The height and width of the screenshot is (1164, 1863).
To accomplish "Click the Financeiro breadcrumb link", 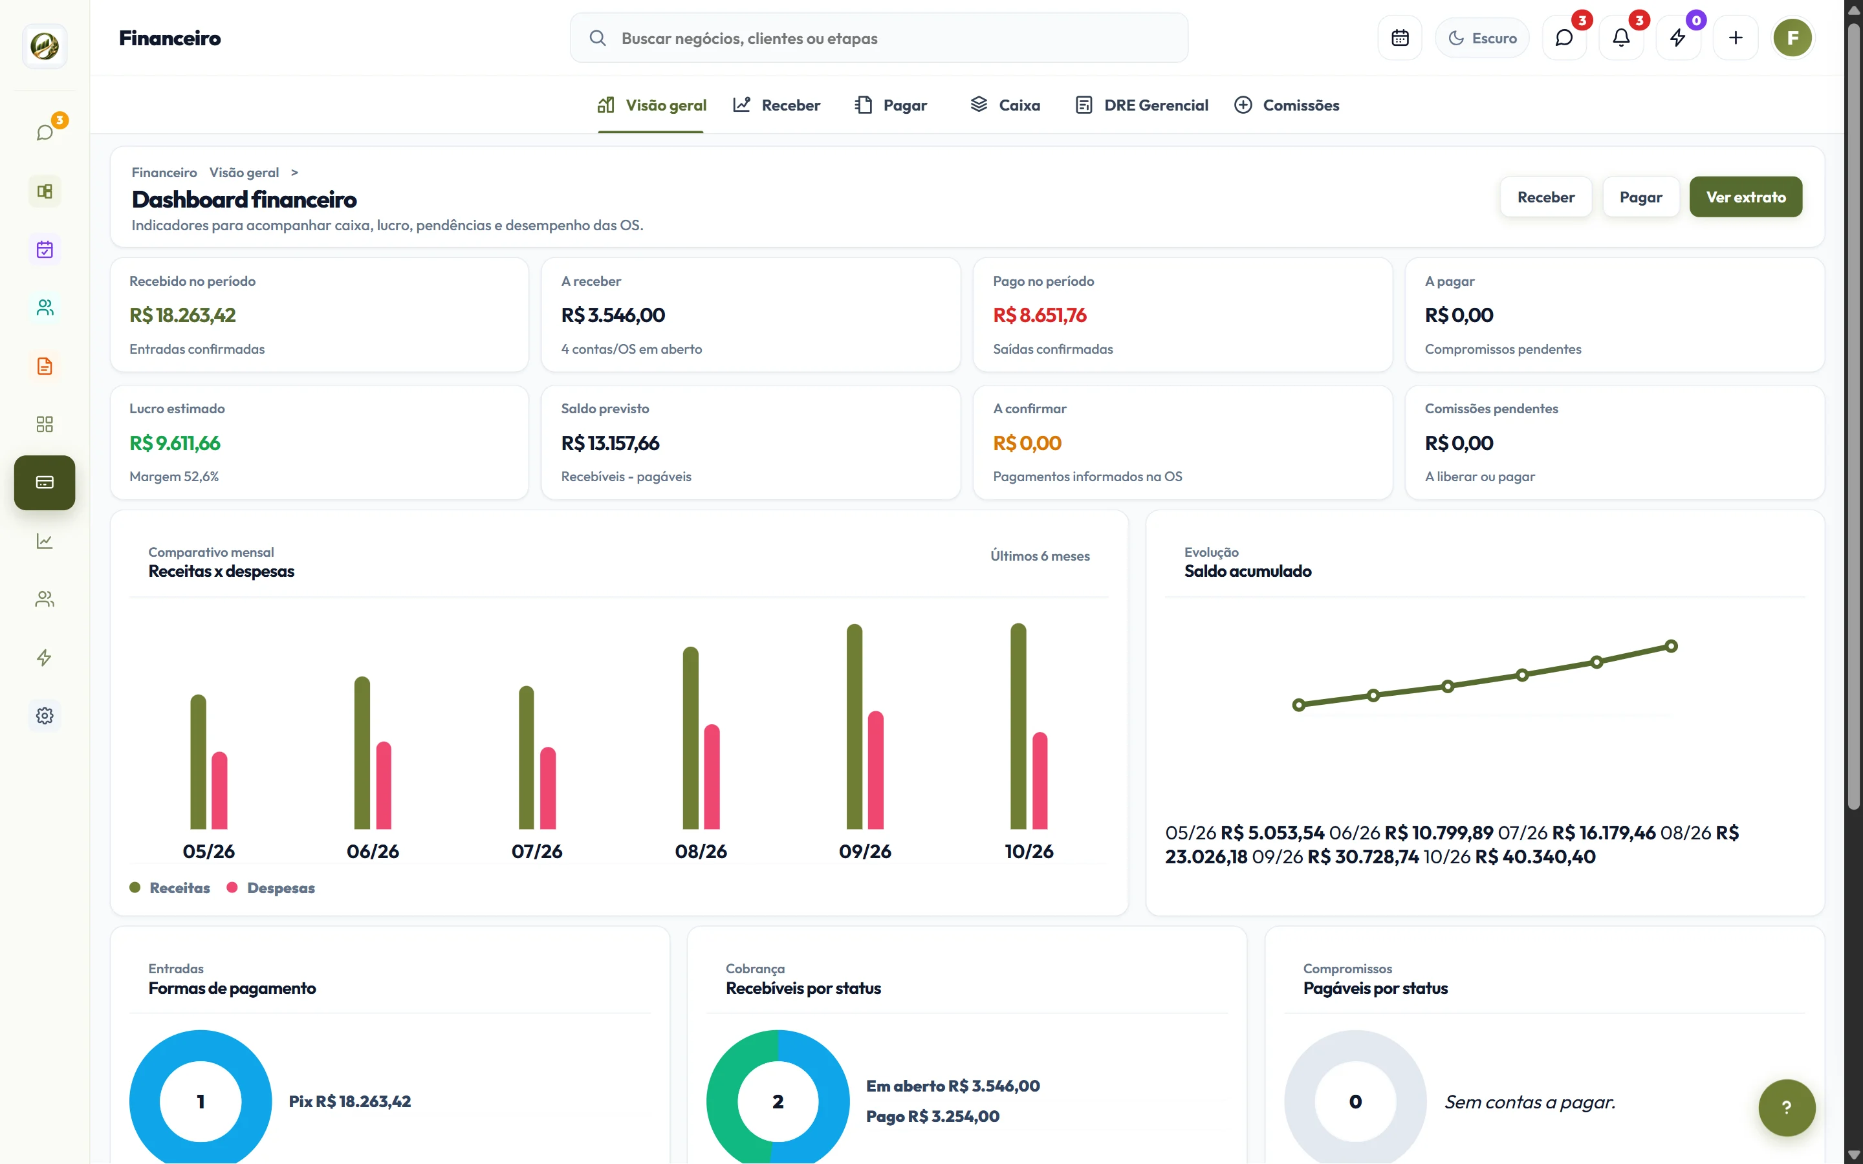I will (x=164, y=173).
